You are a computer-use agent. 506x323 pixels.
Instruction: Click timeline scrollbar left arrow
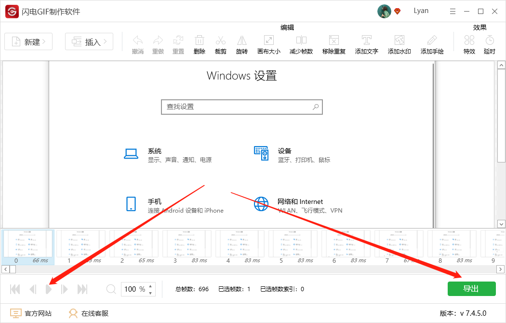click(x=5, y=269)
